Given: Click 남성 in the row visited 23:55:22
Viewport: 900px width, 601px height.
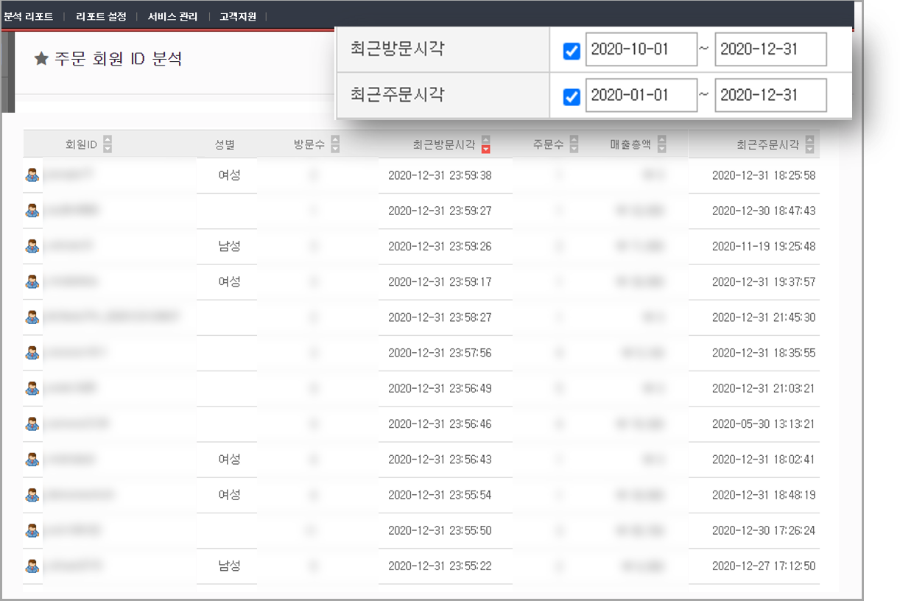Looking at the screenshot, I should pos(230,566).
